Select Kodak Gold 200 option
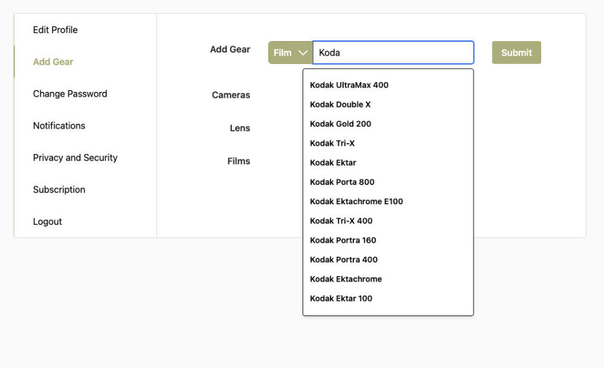This screenshot has width=604, height=368. coord(341,124)
